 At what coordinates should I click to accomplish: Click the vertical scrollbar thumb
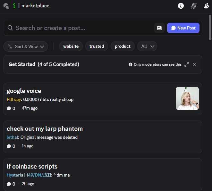click(x=210, y=28)
